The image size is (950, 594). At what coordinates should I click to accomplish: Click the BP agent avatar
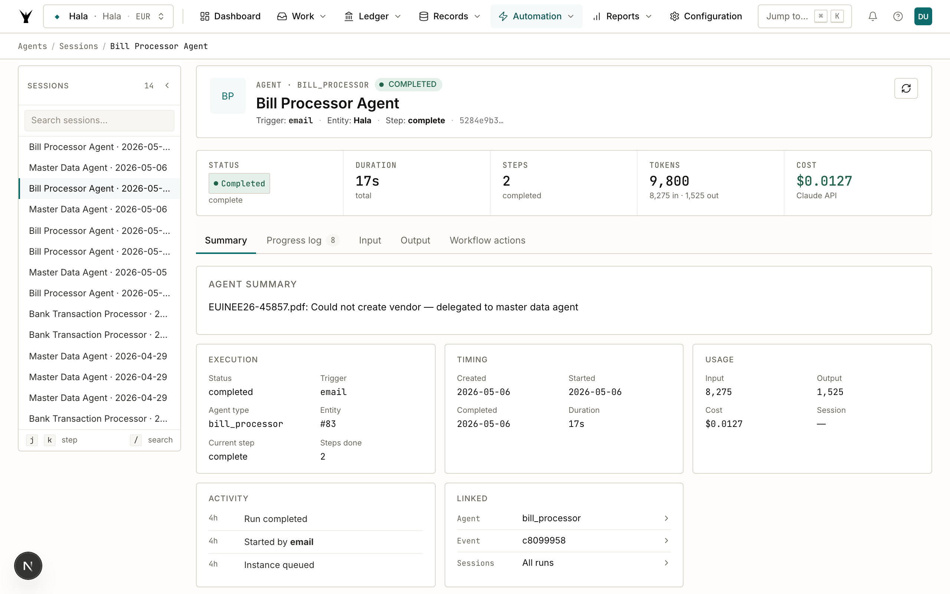(228, 96)
